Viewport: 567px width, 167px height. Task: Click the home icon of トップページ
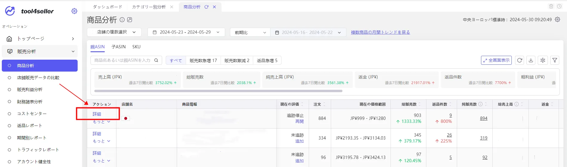(9, 39)
